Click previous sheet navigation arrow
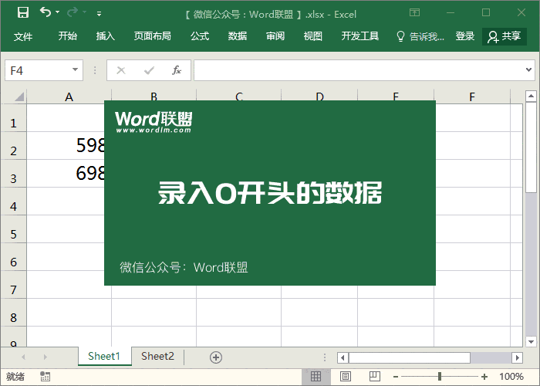Screen dimensions: 540x386 (23, 357)
